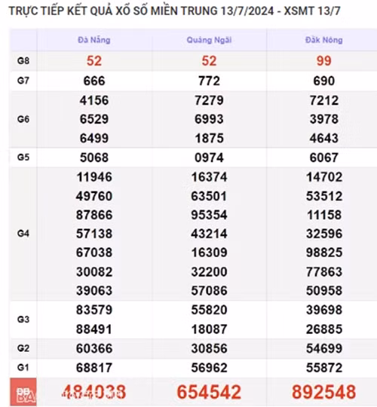Click the red 99 under Đắk Nông

click(x=323, y=61)
